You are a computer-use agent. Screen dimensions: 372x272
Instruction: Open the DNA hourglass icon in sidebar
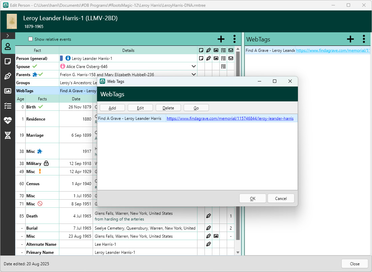[8, 135]
